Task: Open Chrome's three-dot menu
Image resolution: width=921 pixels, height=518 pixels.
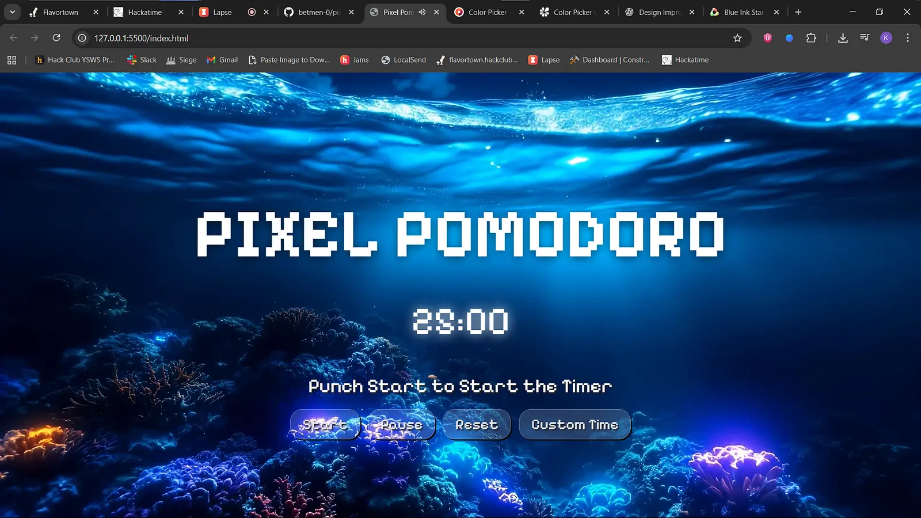Action: [x=908, y=38]
